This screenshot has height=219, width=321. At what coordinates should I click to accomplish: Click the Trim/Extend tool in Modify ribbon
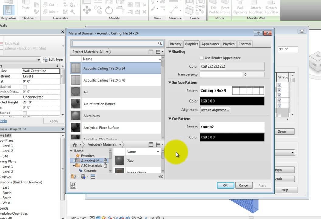[x=120, y=10]
